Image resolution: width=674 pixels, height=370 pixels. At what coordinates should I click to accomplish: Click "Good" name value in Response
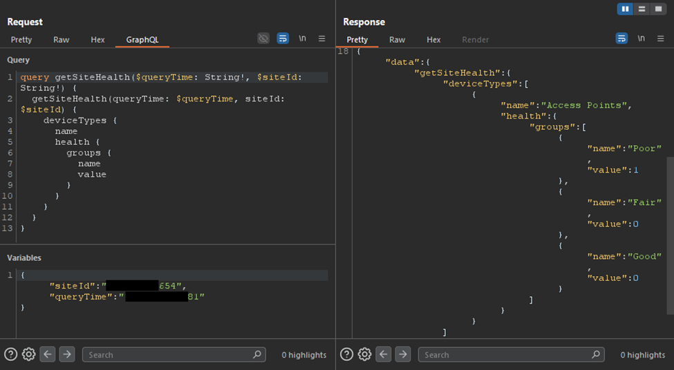coord(644,256)
